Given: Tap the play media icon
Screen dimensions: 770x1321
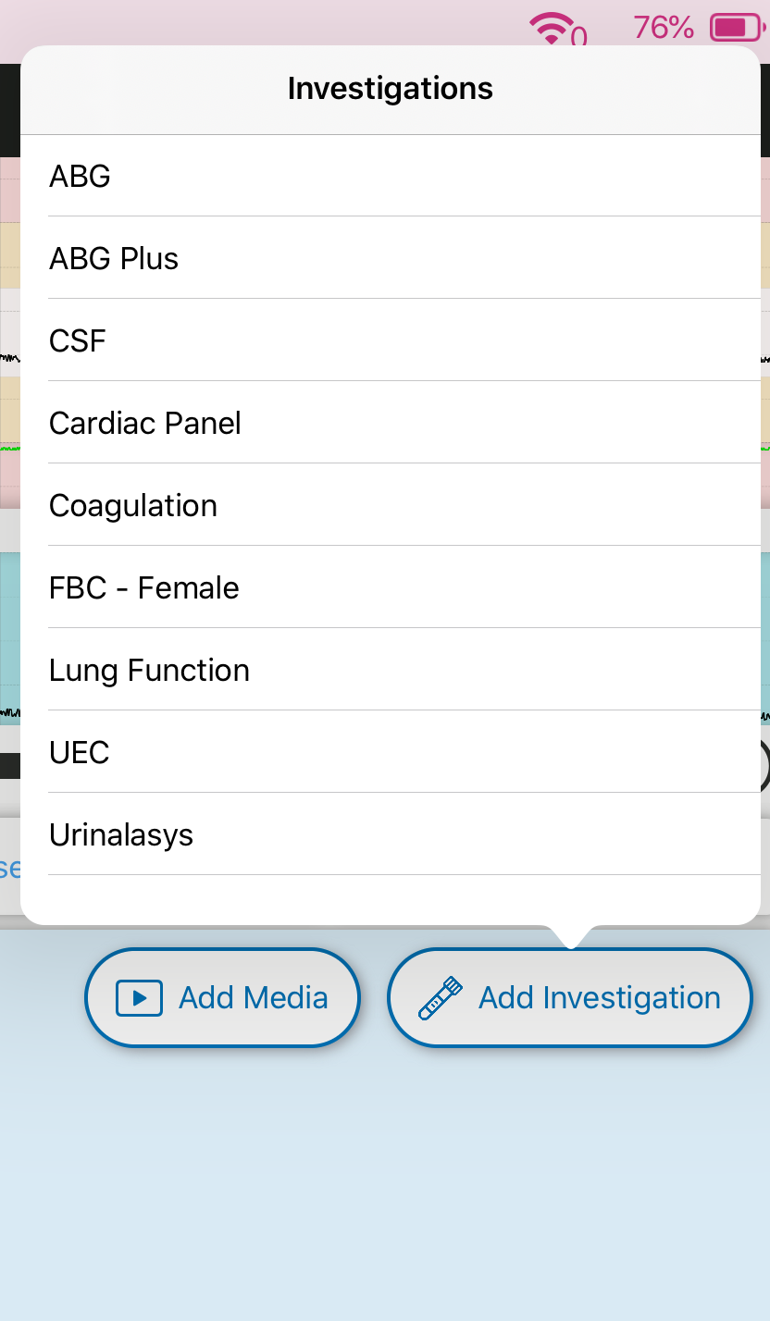Looking at the screenshot, I should click(x=139, y=998).
